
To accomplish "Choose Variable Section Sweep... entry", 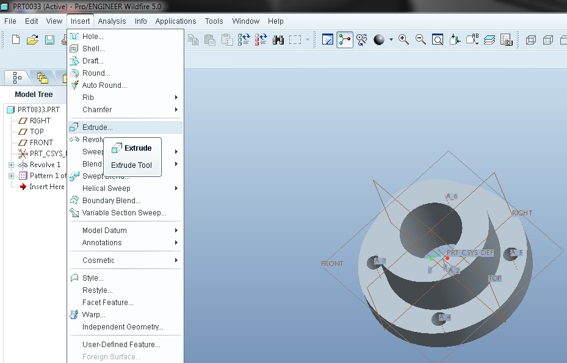I will point(125,212).
